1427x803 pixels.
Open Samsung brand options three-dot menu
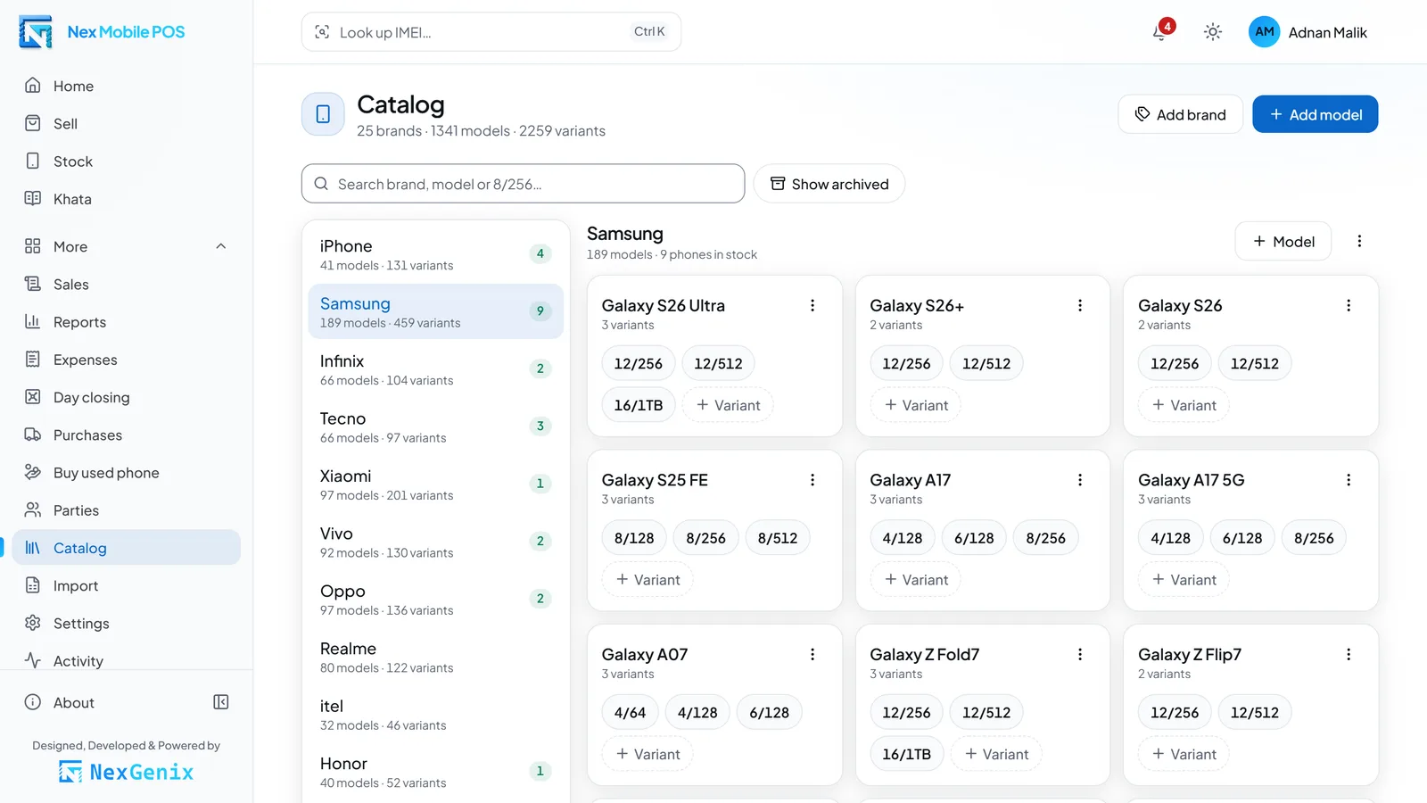pos(1359,241)
